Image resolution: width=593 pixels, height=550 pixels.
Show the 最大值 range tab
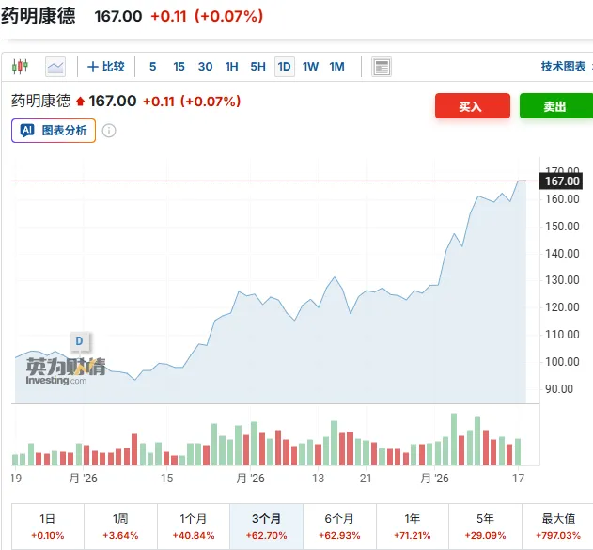pyautogui.click(x=558, y=526)
